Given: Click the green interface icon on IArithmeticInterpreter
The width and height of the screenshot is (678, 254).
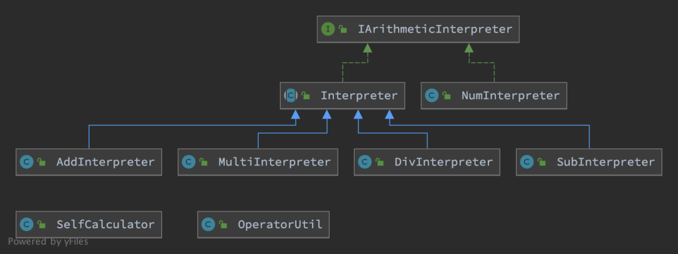Looking at the screenshot, I should [328, 29].
